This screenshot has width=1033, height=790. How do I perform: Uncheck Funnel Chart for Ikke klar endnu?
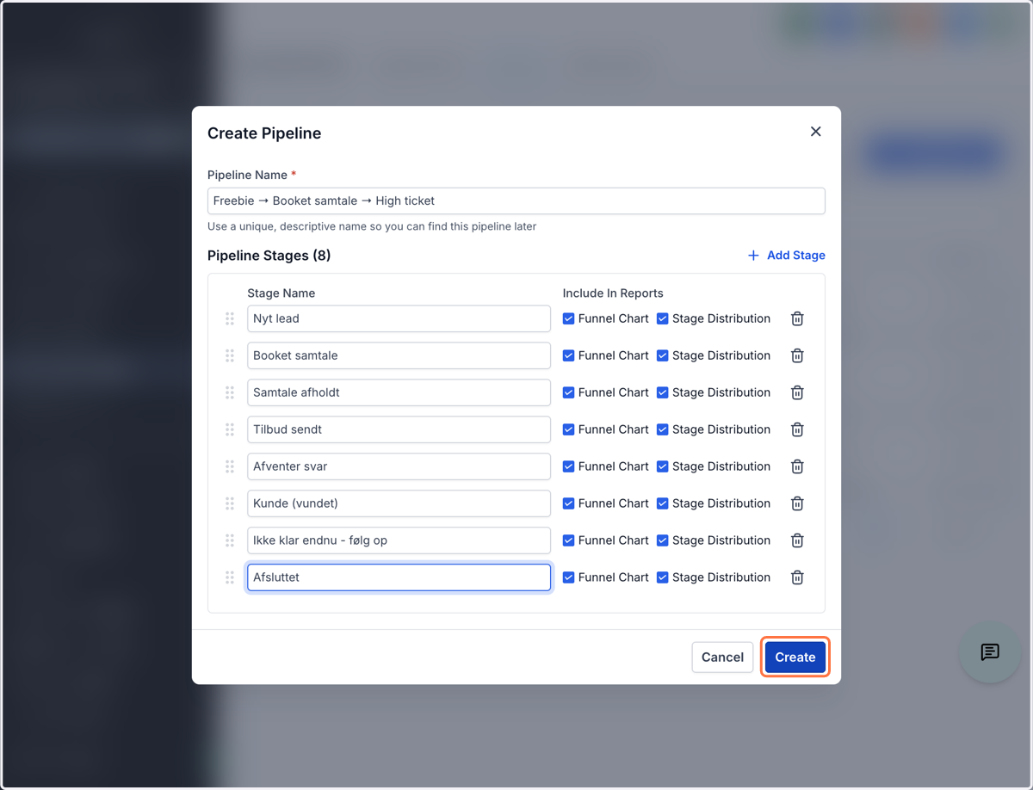[x=568, y=540]
